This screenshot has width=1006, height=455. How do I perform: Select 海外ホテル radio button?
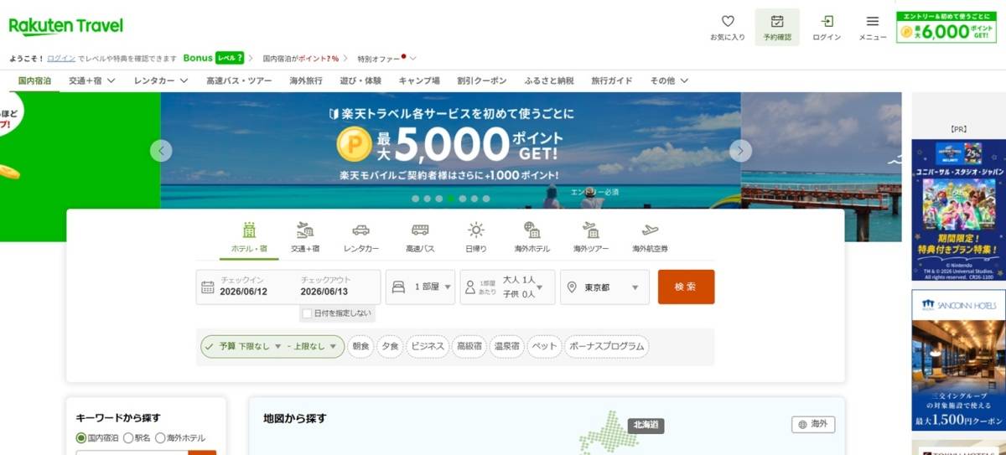[160, 437]
